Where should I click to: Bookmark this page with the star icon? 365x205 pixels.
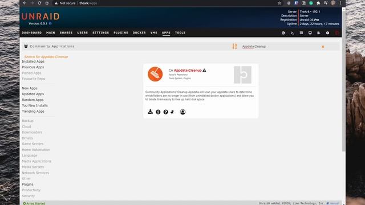(279, 3)
